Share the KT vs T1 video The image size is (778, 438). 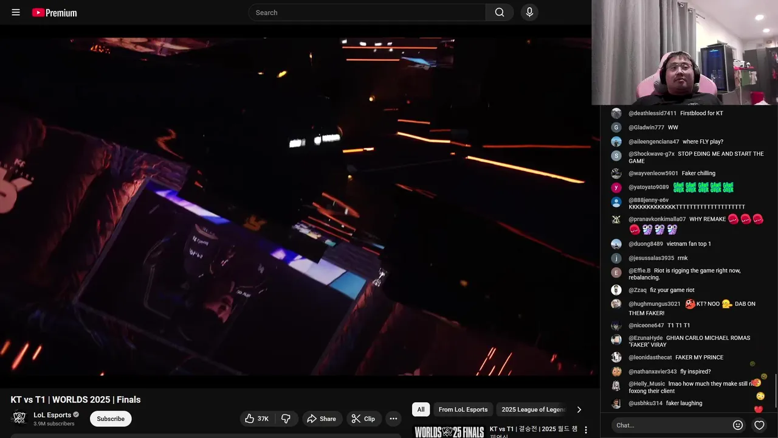click(322, 419)
